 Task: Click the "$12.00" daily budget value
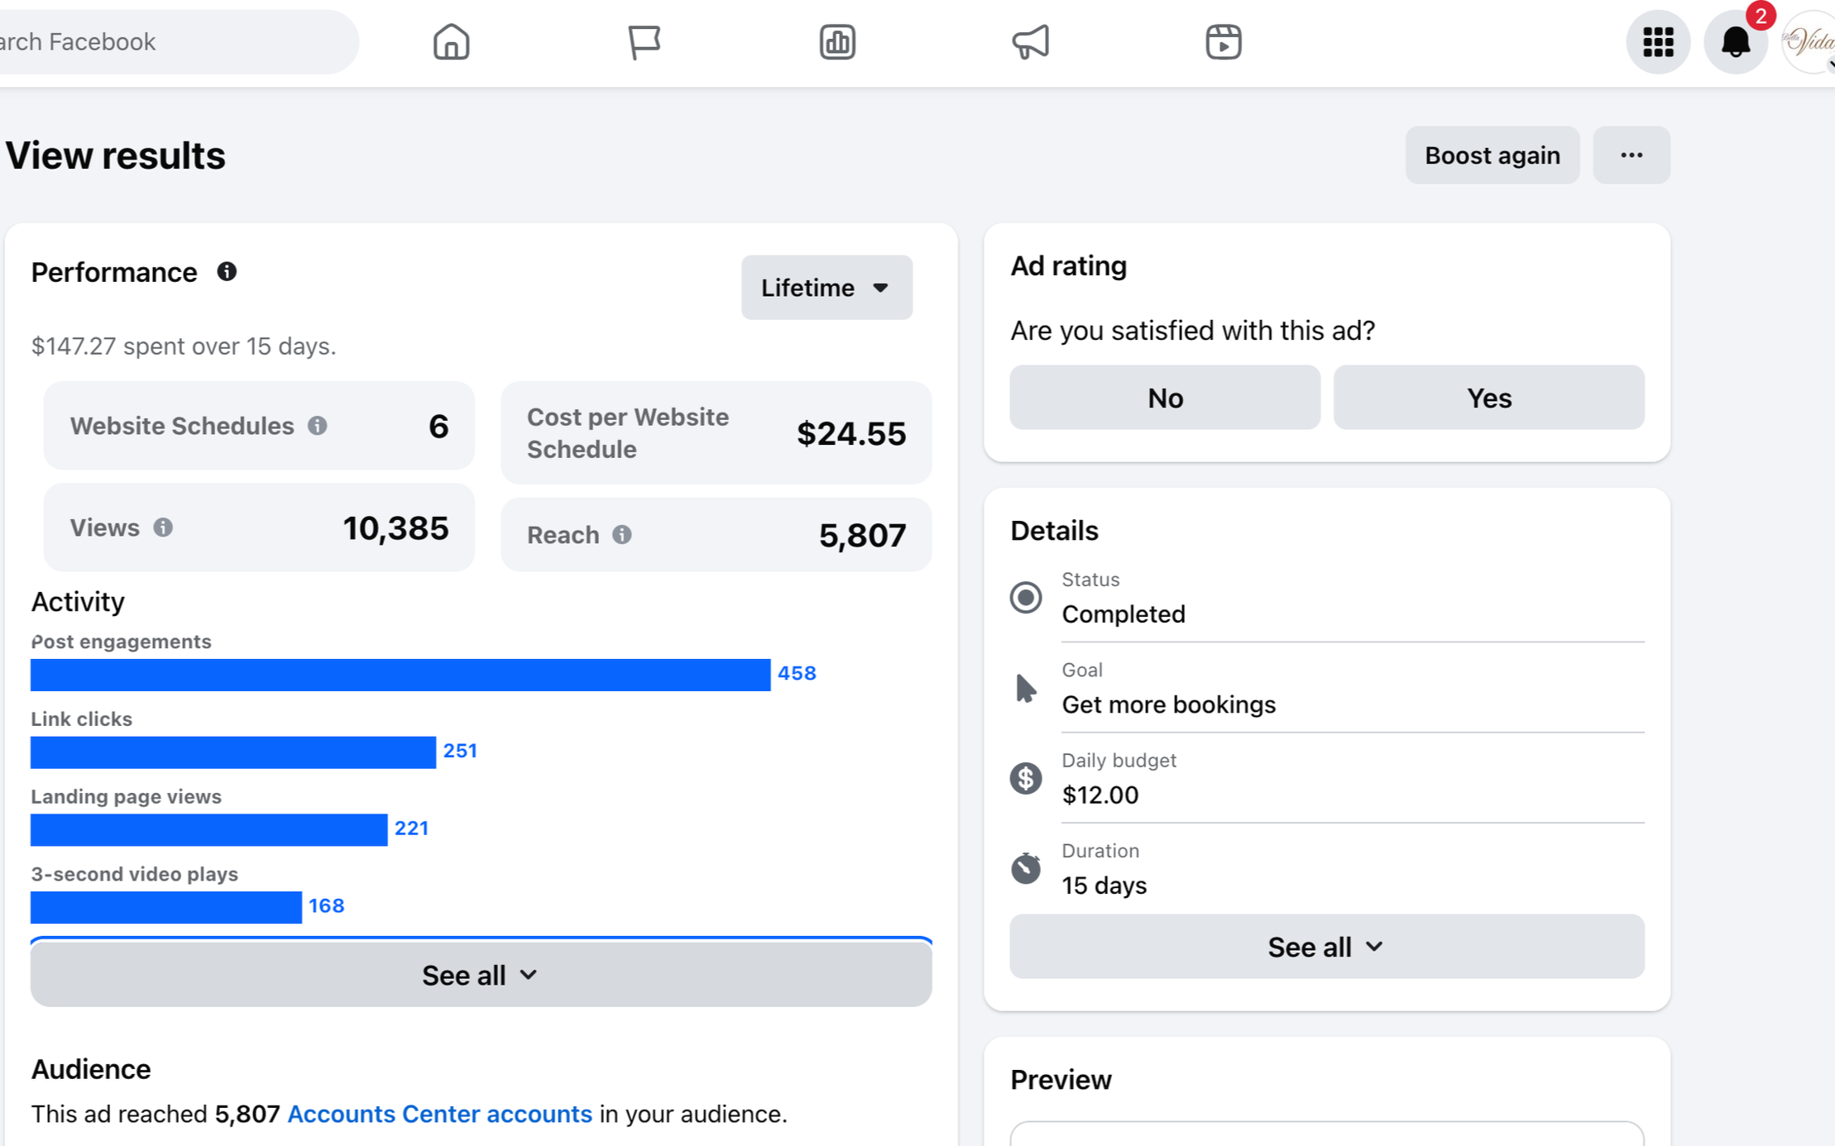click(1100, 795)
